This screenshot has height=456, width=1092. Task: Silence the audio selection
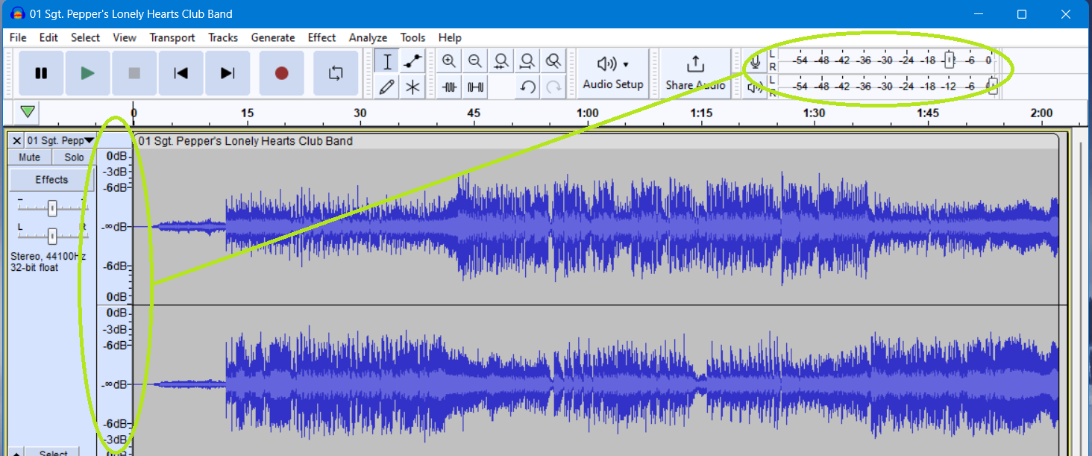click(x=475, y=87)
